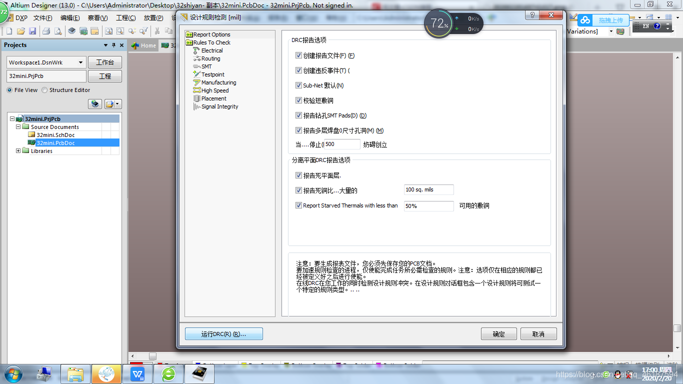Click the New document toolbar icon
Viewport: 683px width, 384px height.
(x=9, y=31)
